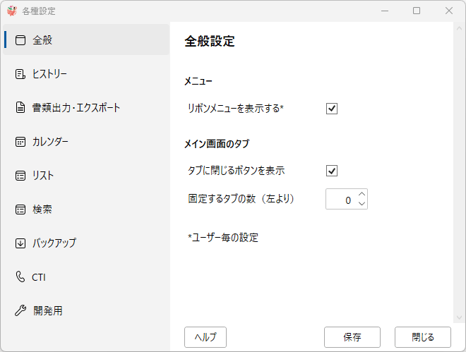Toggle タブに閉じるボタンを表示 checkbox
Image resolution: width=466 pixels, height=352 pixels.
pos(332,171)
